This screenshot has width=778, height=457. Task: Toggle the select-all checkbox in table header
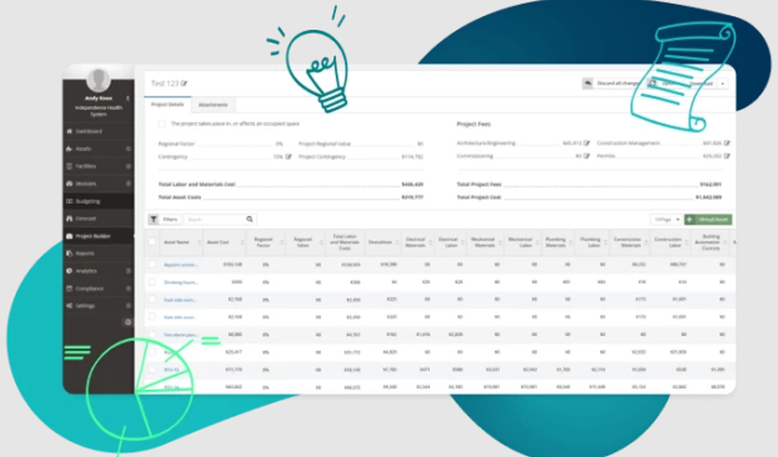pyautogui.click(x=152, y=242)
